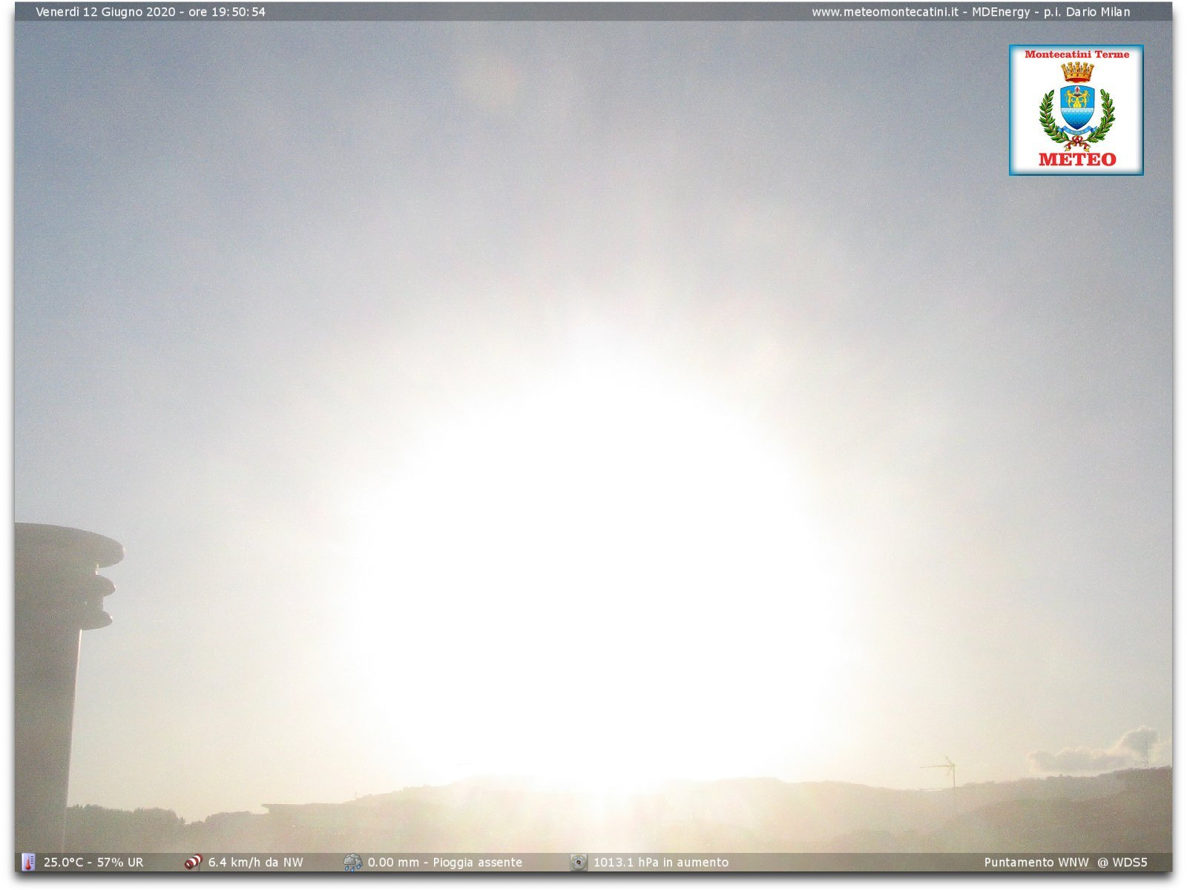1187x890 pixels.
Task: Open the Montecatini Terme METEO logo
Action: coord(1076,110)
